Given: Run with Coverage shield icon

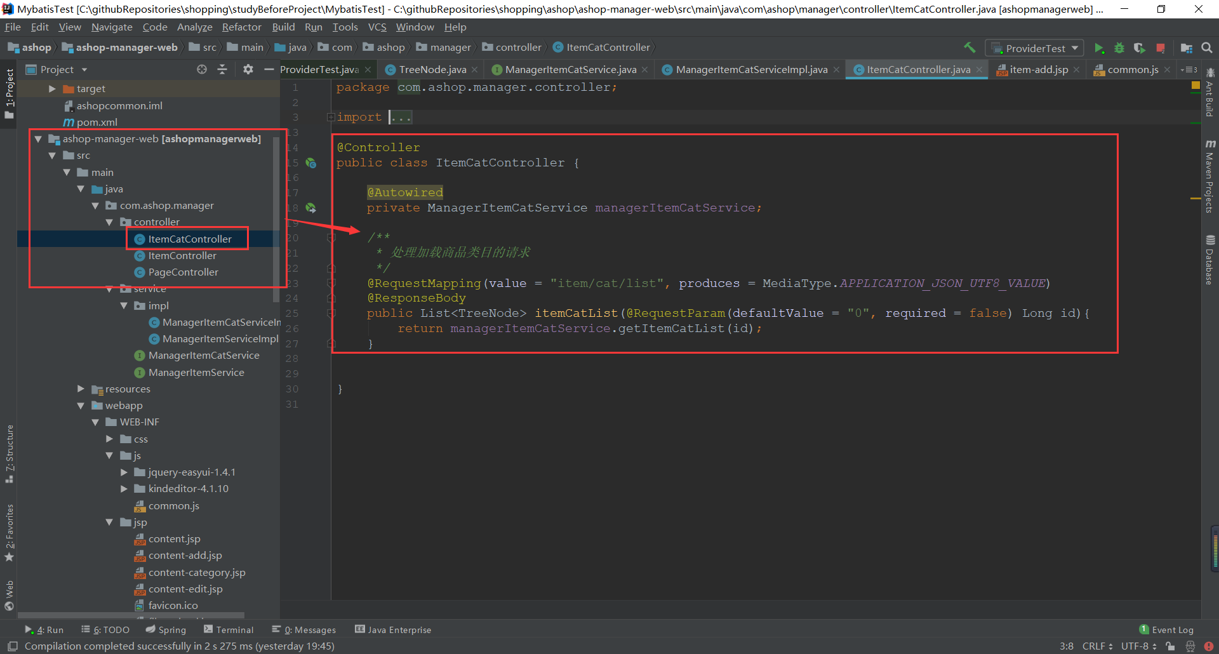Looking at the screenshot, I should pos(1140,48).
